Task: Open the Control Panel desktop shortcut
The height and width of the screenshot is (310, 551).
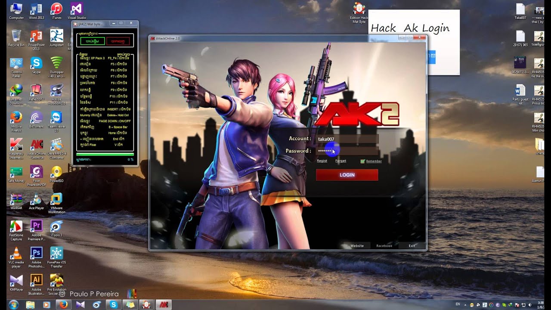Action: coord(16,68)
